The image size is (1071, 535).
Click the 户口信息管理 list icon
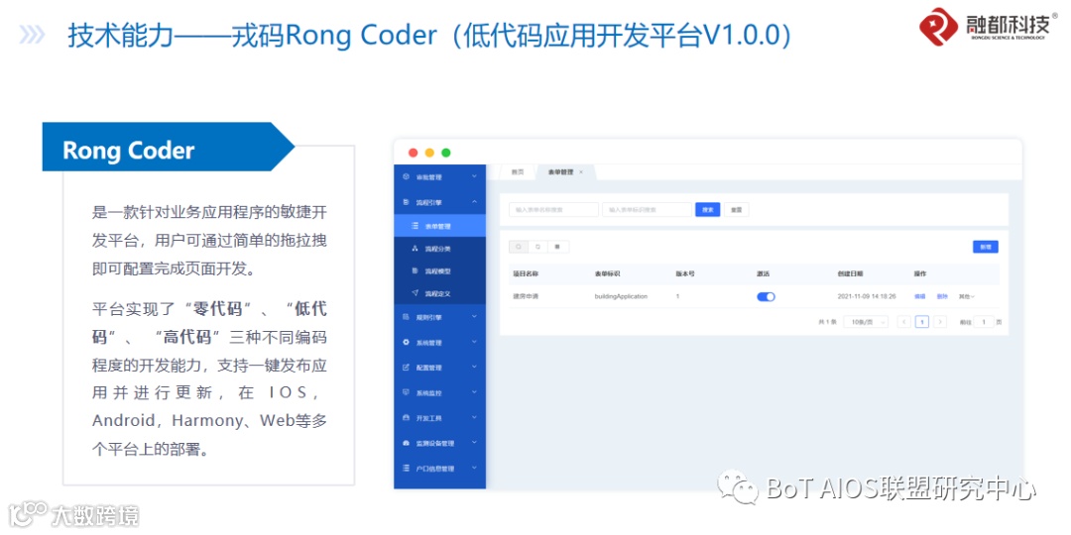407,468
